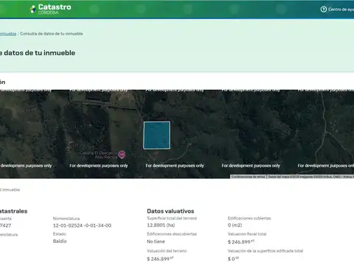
Task: Click the 'Edificaciones descubiertas' label
Action: 172,234
